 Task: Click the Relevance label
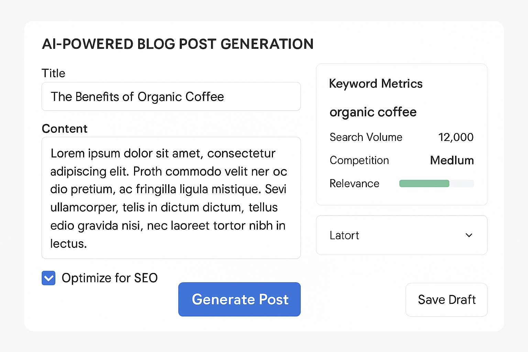point(354,184)
